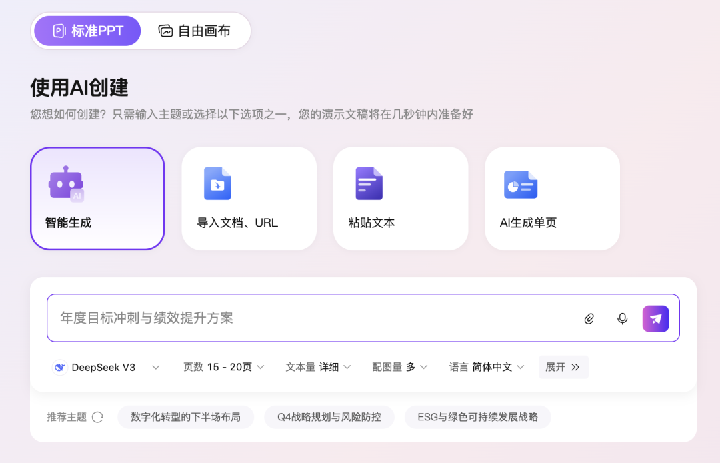The height and width of the screenshot is (463, 720).
Task: Open the 文本量 详细 dropdown
Action: tap(318, 367)
